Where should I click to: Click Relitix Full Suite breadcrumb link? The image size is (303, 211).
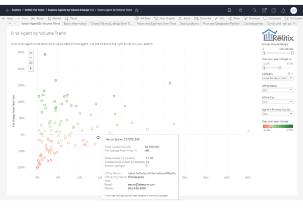point(35,10)
